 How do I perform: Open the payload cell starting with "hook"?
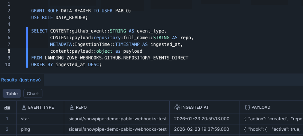coord(271,129)
